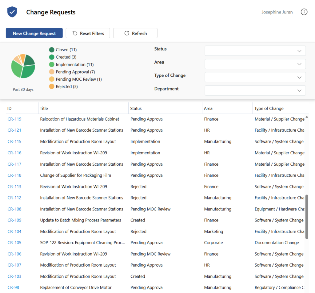Select title SOP-122 Revision: Equipment Cleaning Proc...

pyautogui.click(x=82, y=243)
